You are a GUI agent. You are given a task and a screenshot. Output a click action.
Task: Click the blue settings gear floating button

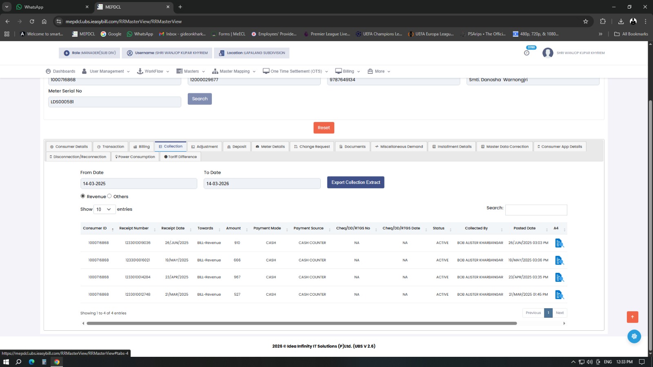click(x=634, y=336)
